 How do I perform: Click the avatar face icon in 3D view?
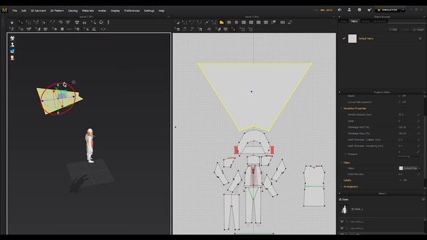12,58
